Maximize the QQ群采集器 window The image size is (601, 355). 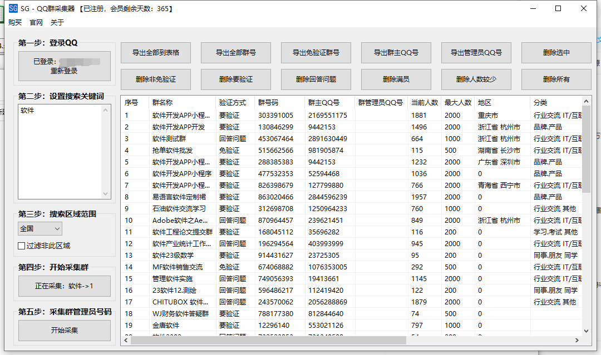tap(558, 8)
